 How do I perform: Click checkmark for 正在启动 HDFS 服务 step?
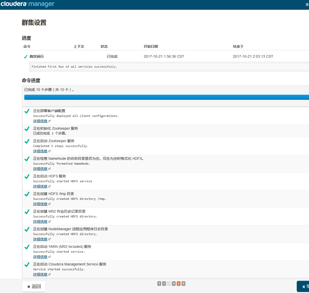pos(27,176)
